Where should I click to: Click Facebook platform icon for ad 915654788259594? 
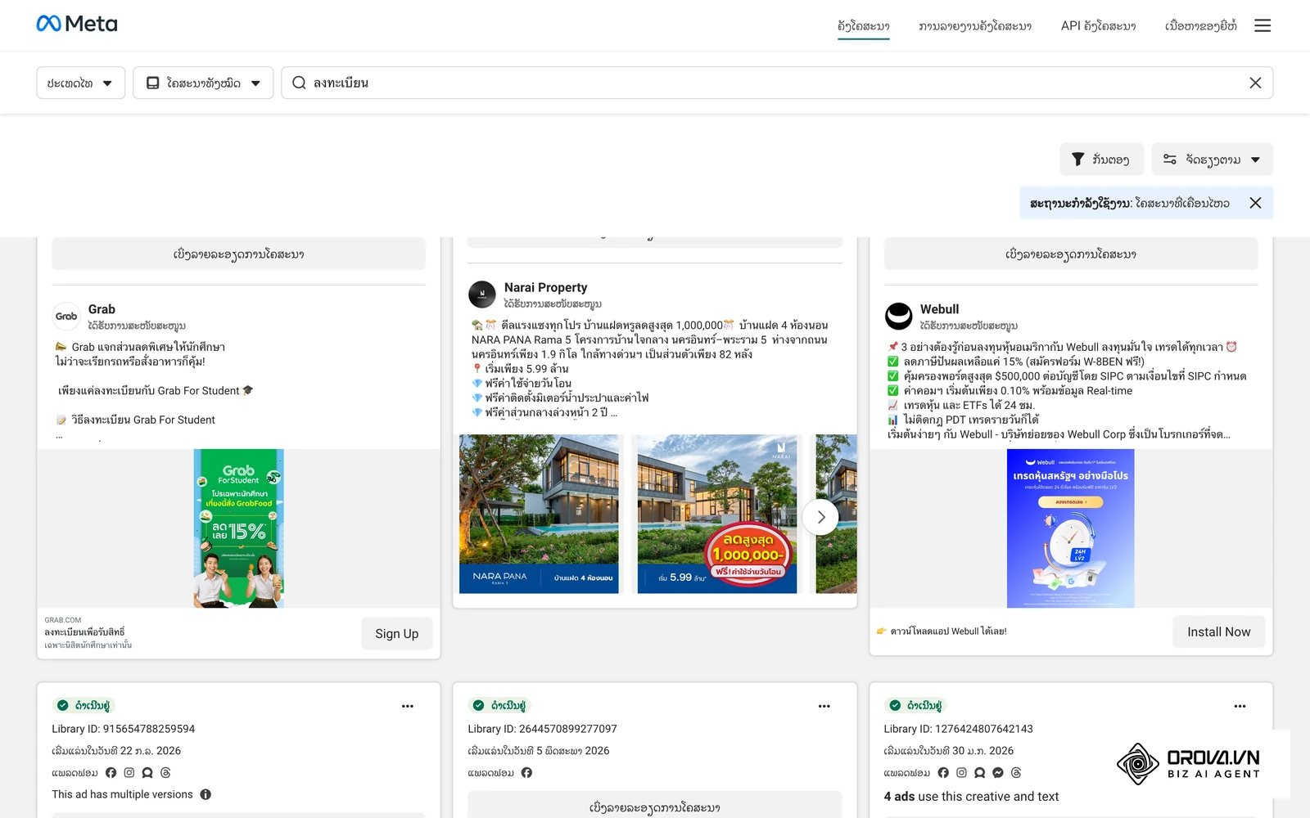pyautogui.click(x=111, y=772)
